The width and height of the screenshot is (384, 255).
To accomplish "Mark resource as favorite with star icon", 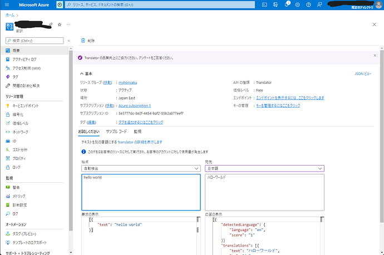I will point(60,24).
